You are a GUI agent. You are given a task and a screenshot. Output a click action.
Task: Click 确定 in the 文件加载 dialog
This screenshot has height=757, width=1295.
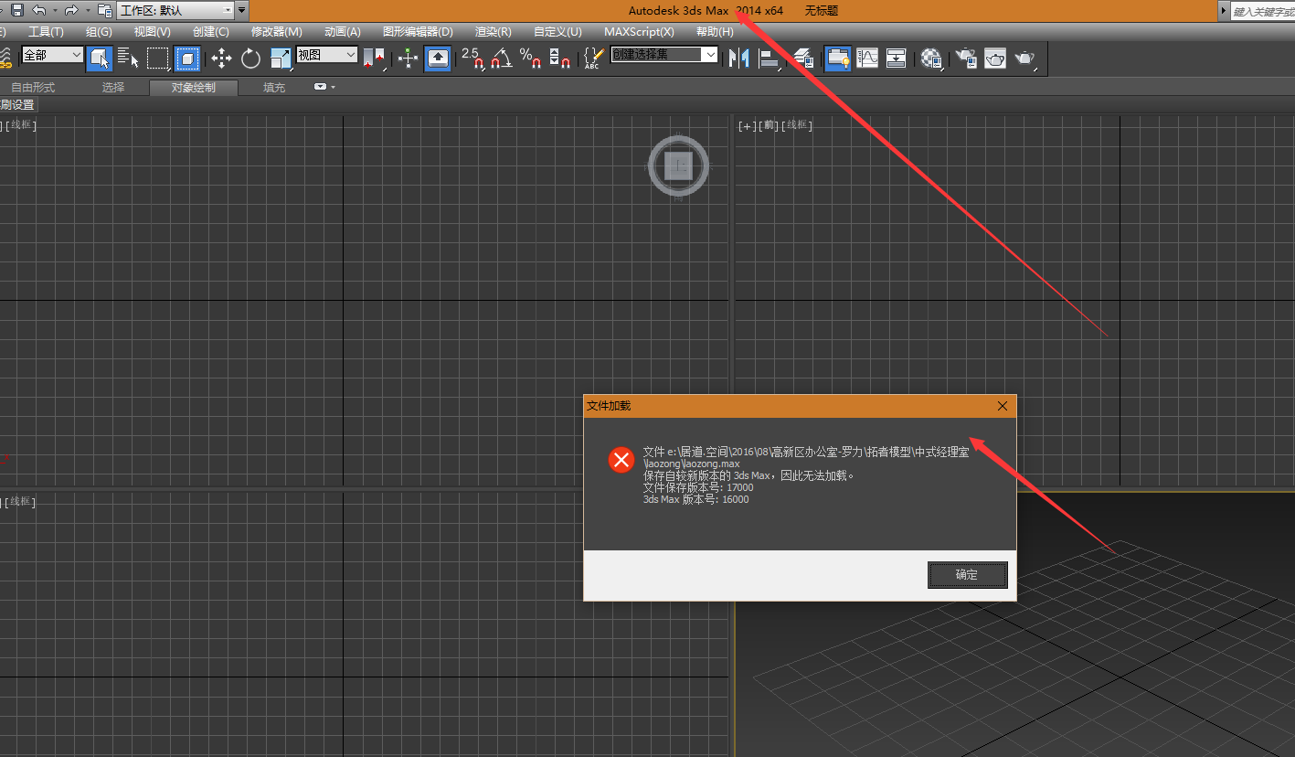click(967, 575)
